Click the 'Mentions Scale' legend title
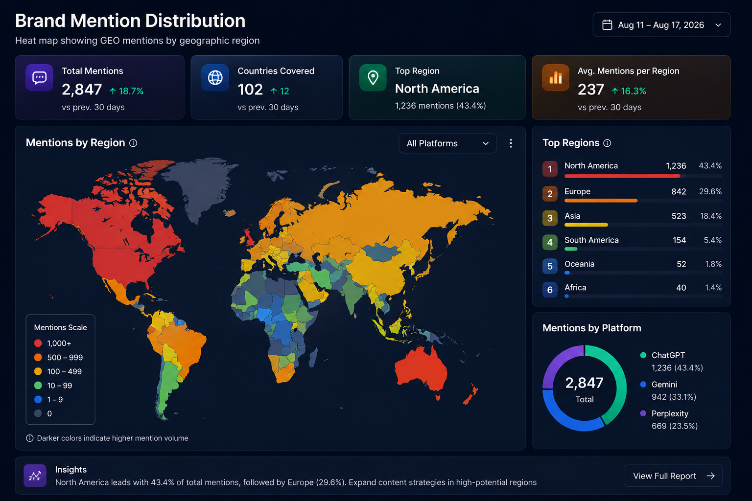752x501 pixels. pyautogui.click(x=60, y=327)
